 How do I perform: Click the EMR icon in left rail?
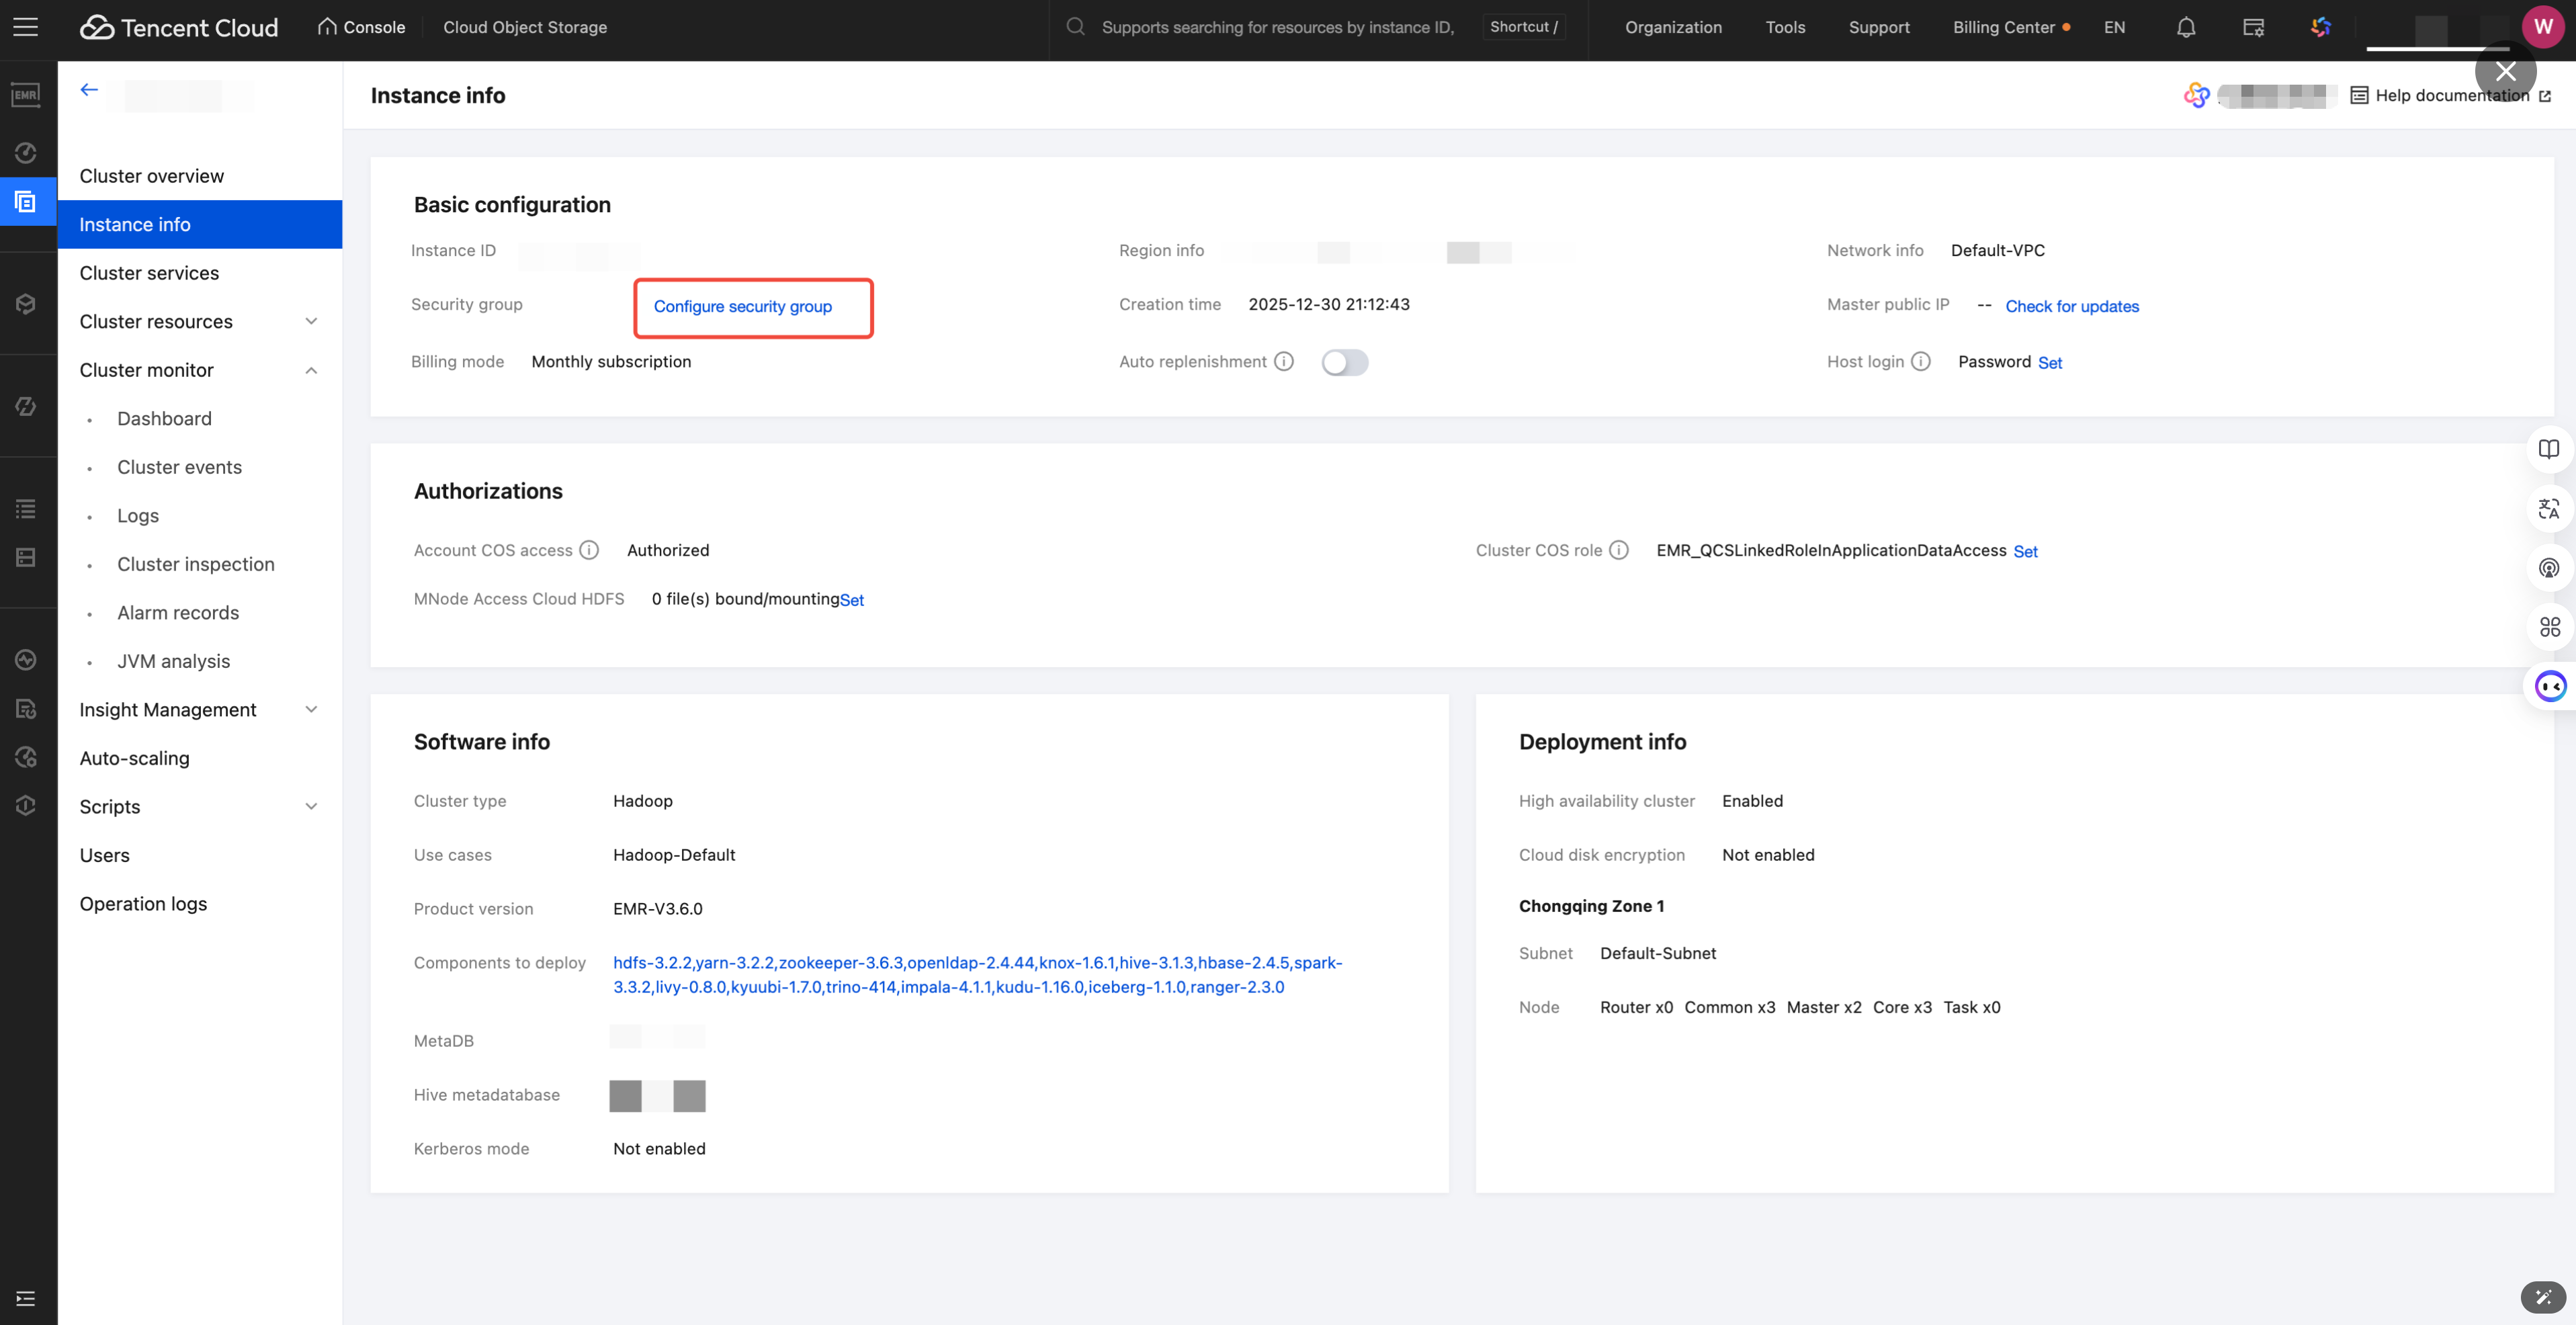click(26, 95)
